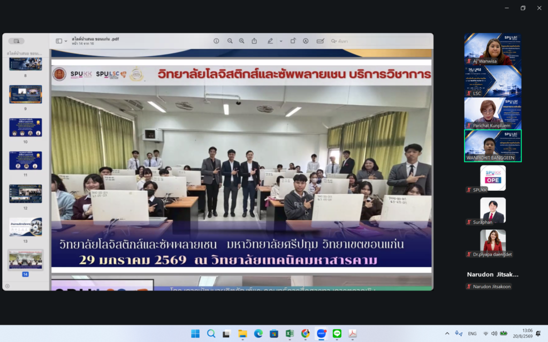Open the LINE app from taskbar
Image resolution: width=548 pixels, height=342 pixels.
click(337, 333)
